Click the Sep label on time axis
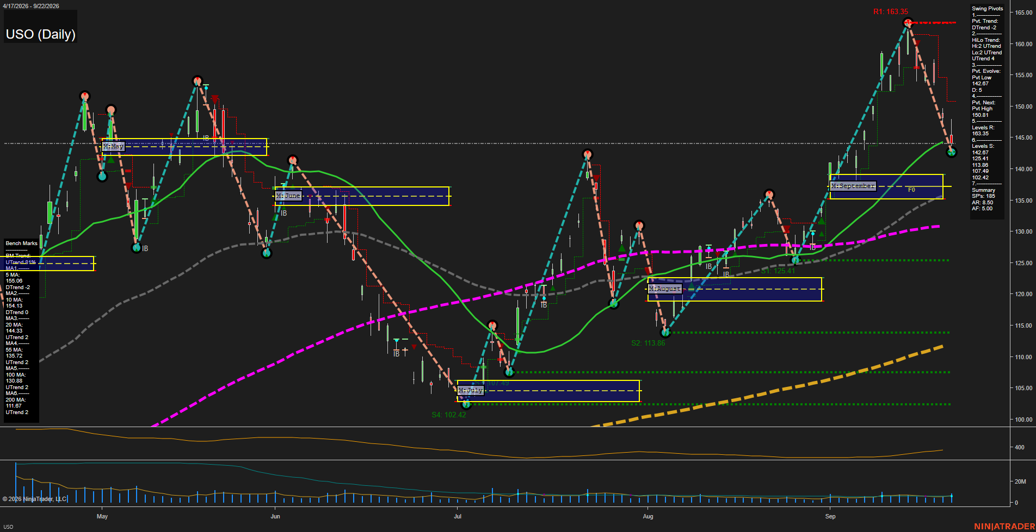Viewport: 1036px width, 532px height. [830, 516]
